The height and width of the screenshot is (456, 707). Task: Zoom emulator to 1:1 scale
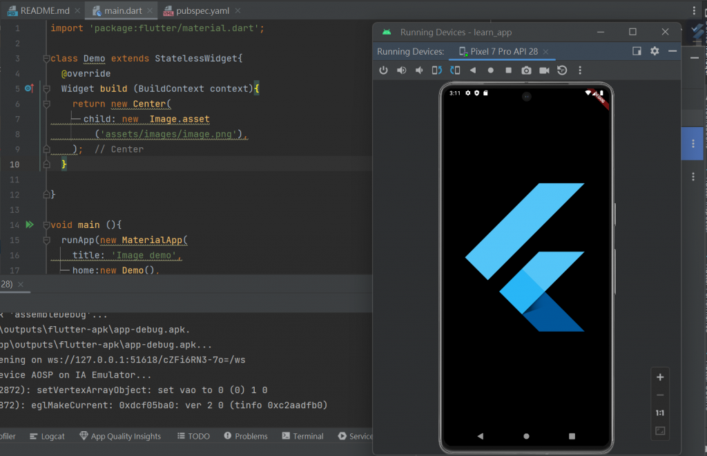660,412
